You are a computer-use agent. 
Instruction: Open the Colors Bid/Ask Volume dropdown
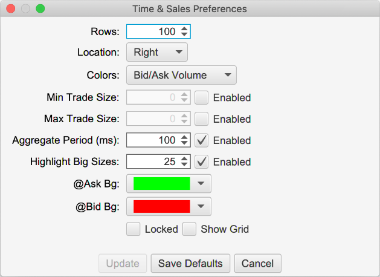[181, 76]
